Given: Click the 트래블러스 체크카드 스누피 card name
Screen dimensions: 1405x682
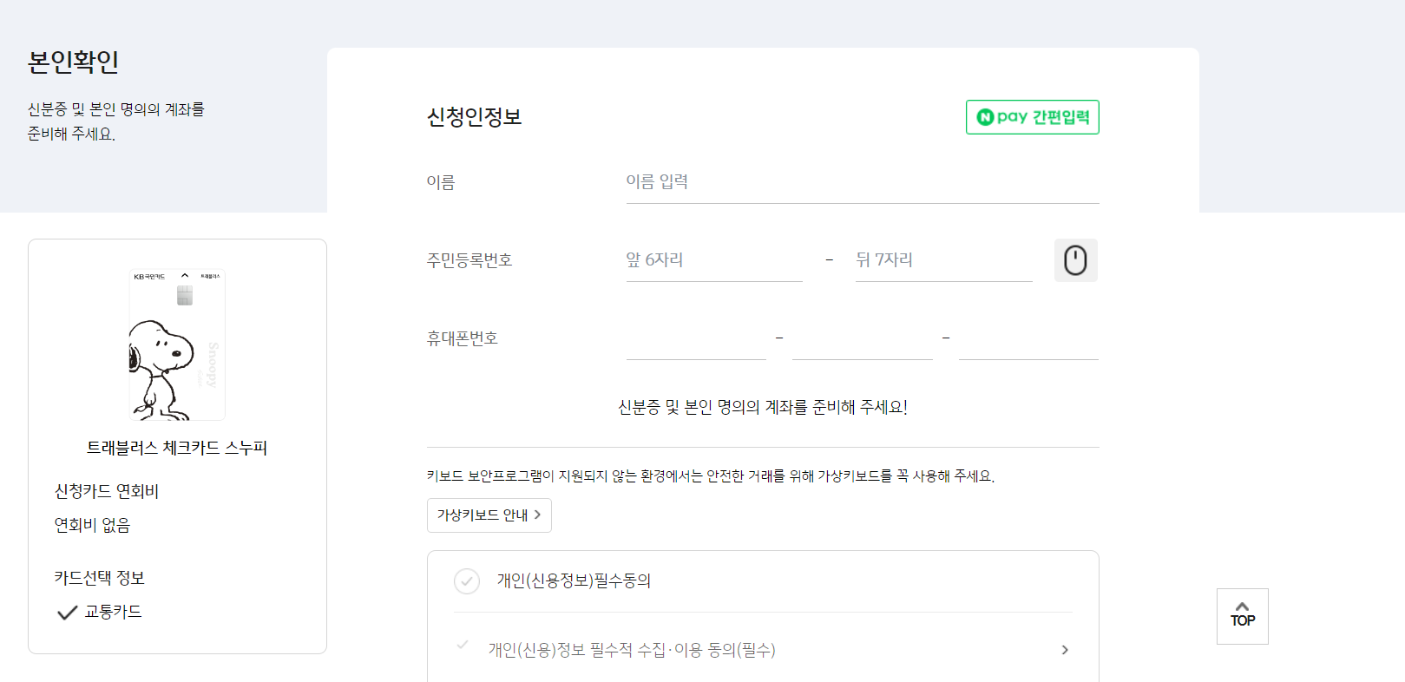Looking at the screenshot, I should pyautogui.click(x=177, y=449).
